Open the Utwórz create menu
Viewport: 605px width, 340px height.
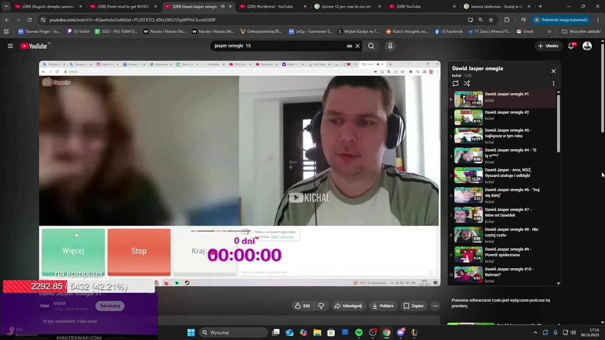pos(548,46)
